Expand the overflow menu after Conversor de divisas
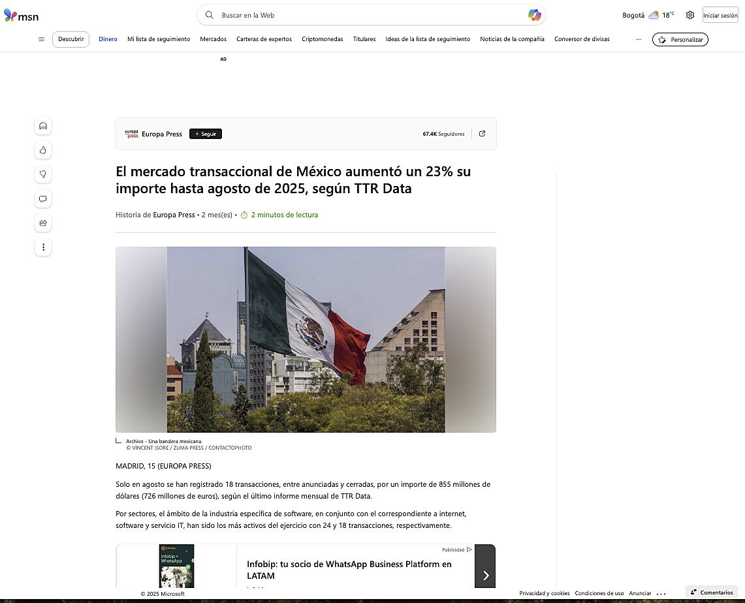The image size is (745, 603). [639, 39]
